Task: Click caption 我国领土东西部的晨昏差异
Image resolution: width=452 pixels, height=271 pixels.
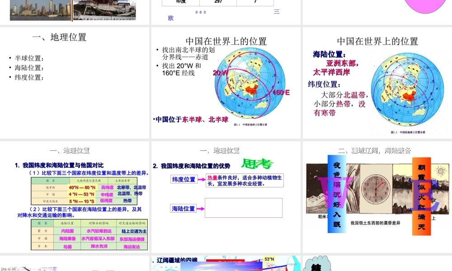Action: 375,223
